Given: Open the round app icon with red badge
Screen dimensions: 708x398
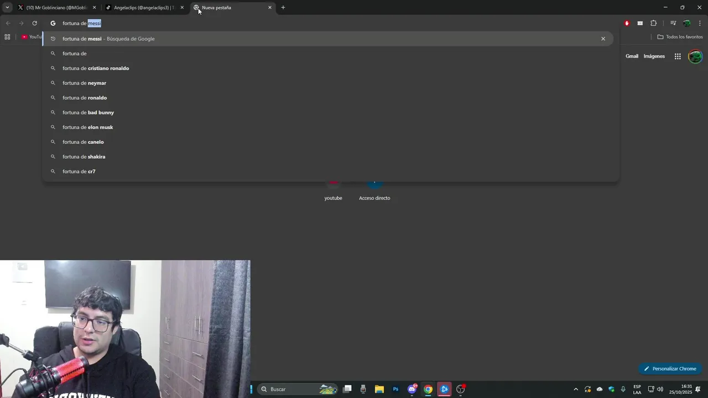Looking at the screenshot, I should coord(460,389).
